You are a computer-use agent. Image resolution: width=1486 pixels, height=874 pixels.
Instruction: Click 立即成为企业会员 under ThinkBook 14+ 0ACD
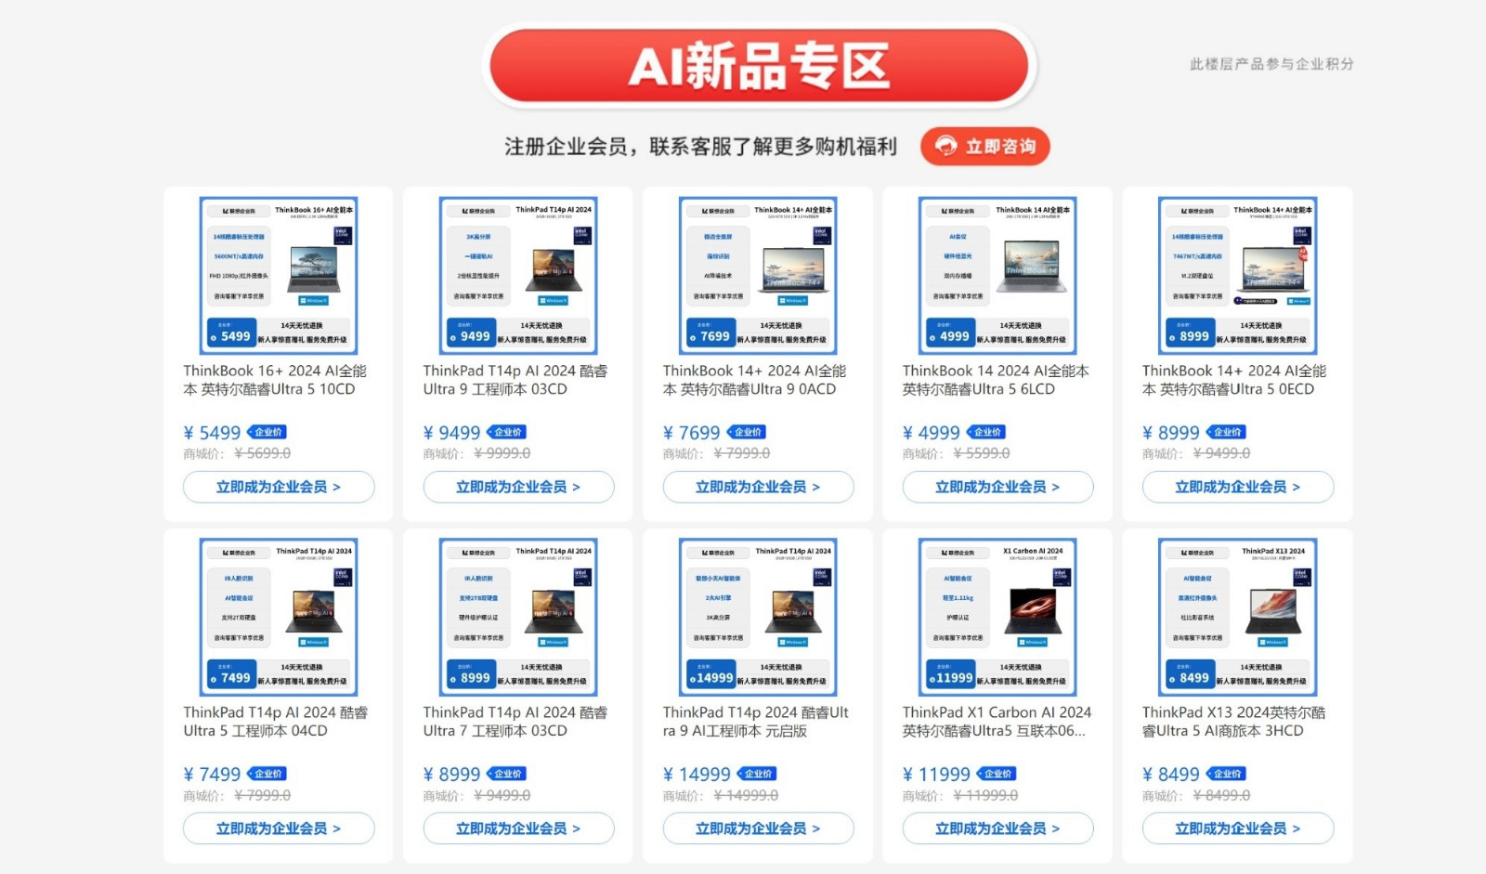click(x=758, y=487)
